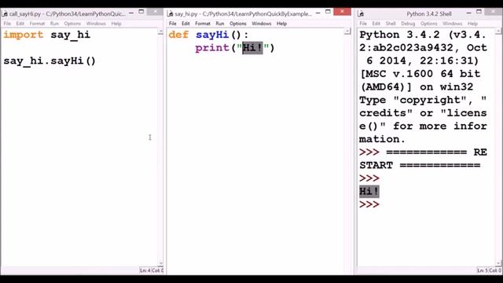The width and height of the screenshot is (503, 283).
Task: Open Edit menu in say_hi.py window
Action: 185,24
